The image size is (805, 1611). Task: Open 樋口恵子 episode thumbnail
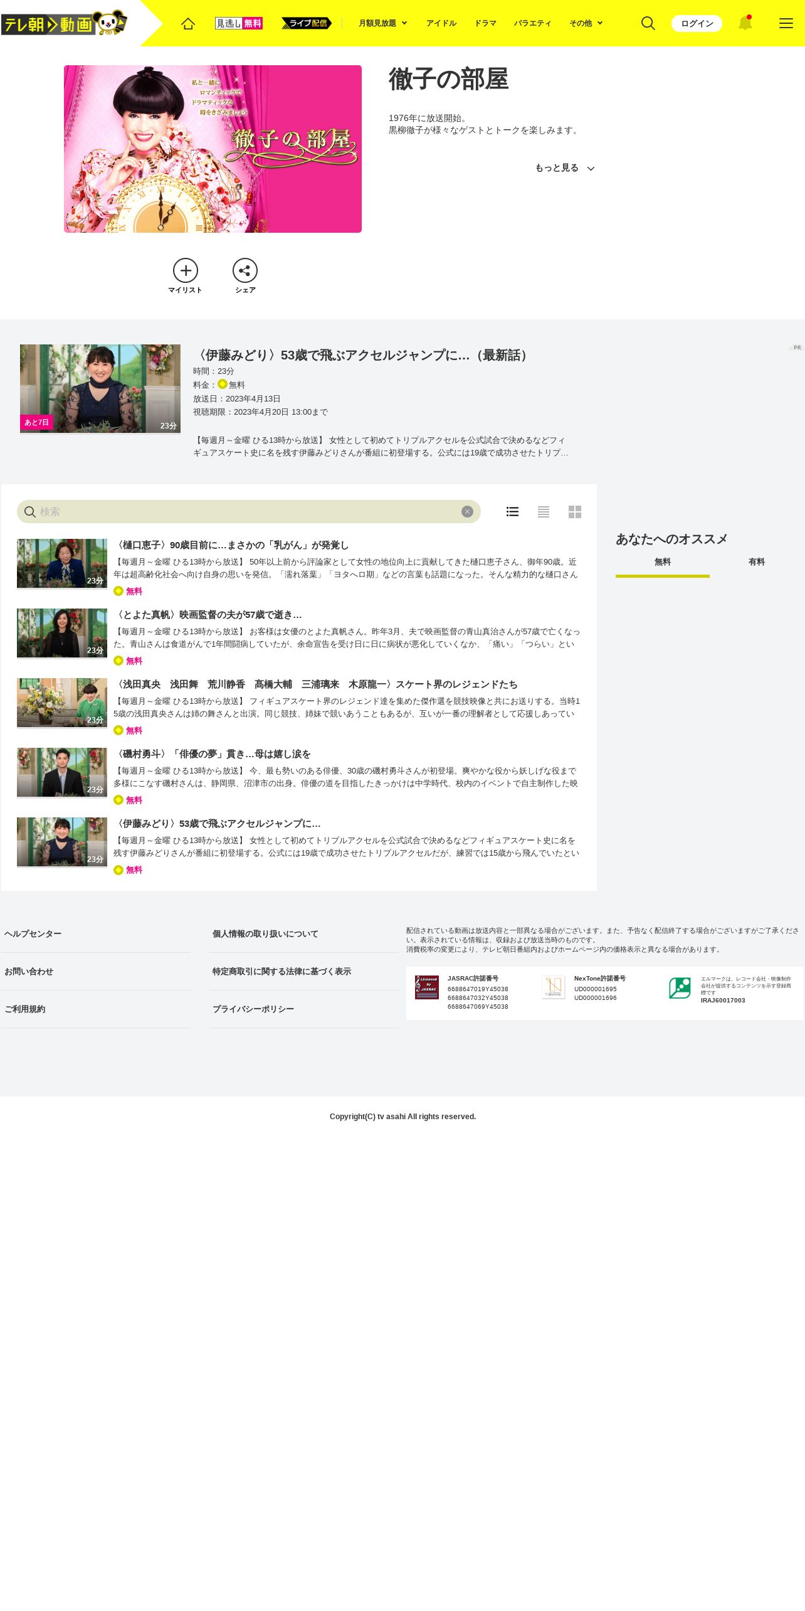tap(62, 563)
